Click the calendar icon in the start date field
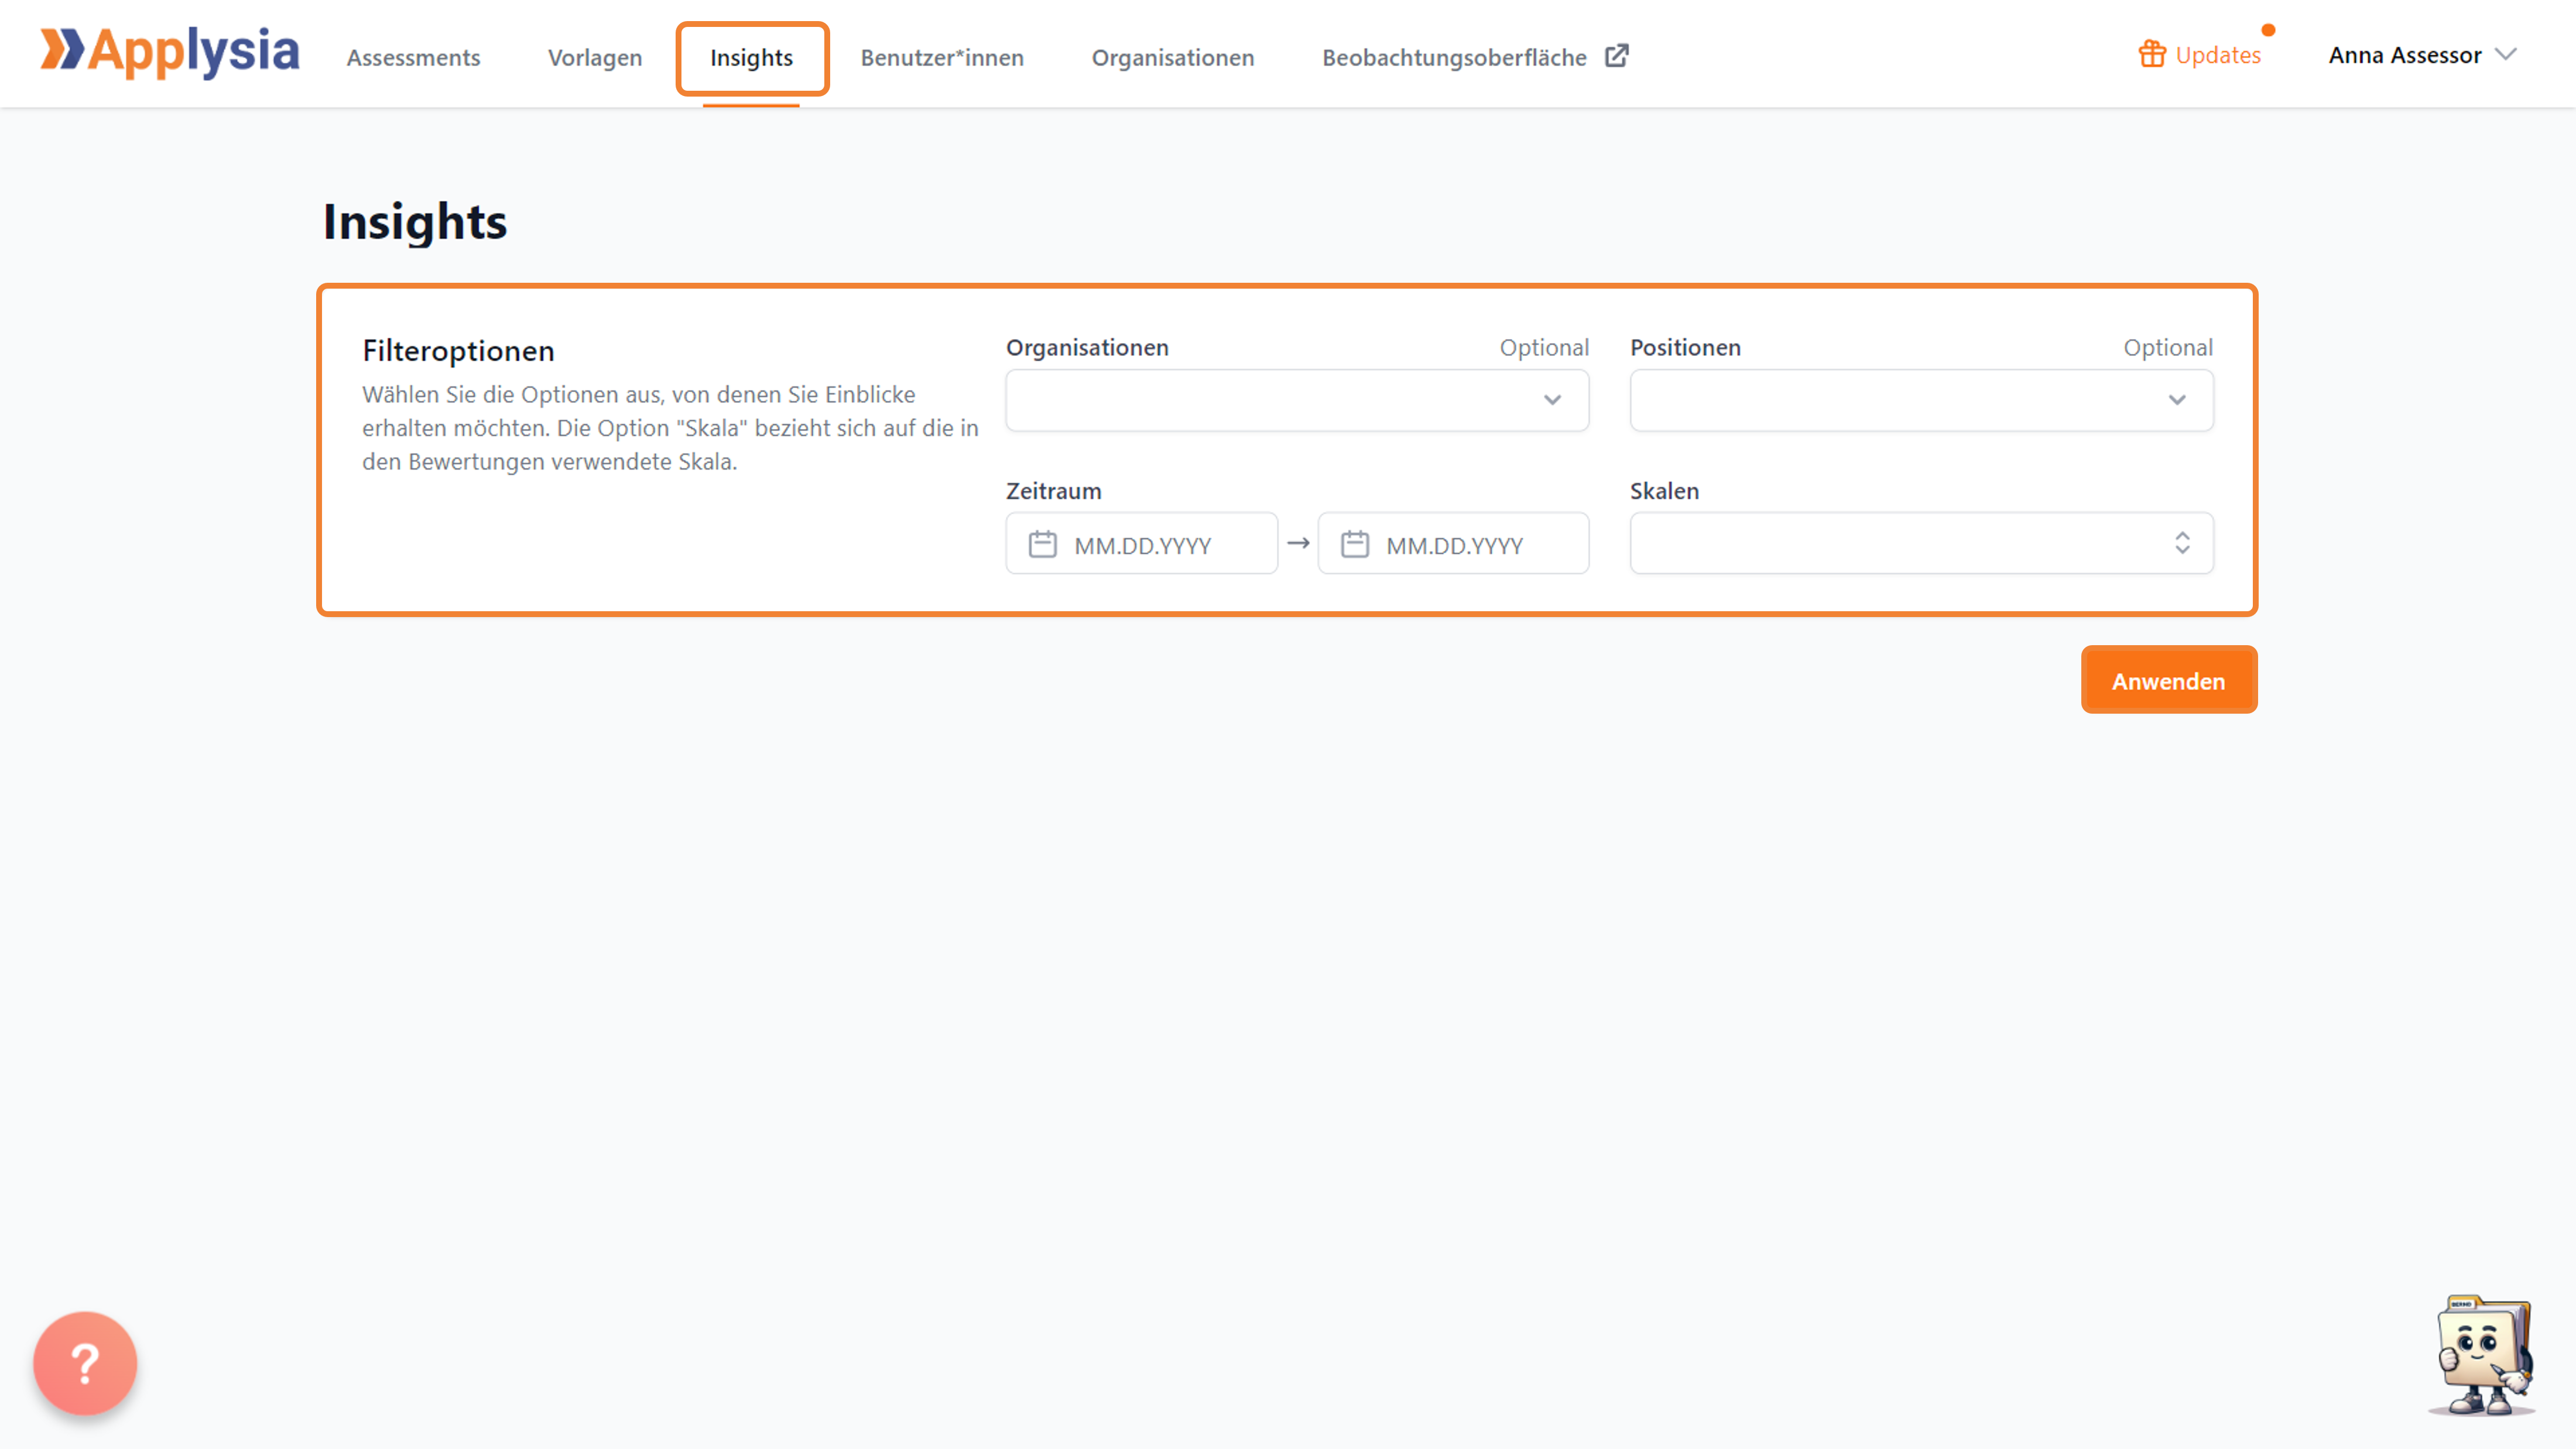The height and width of the screenshot is (1449, 2576). tap(1042, 544)
